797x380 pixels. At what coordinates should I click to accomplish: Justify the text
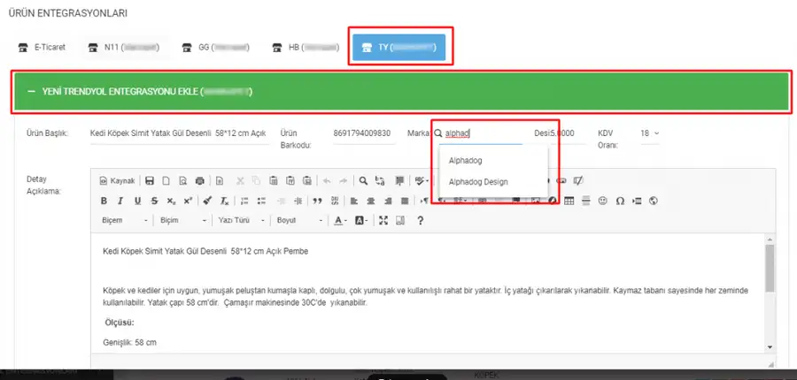click(x=405, y=201)
